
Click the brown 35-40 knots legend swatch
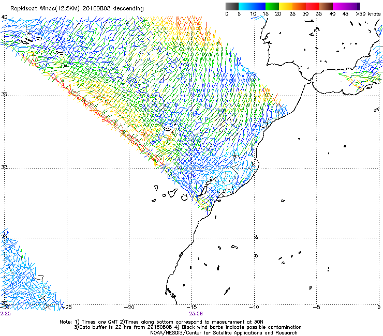[x=326, y=6]
